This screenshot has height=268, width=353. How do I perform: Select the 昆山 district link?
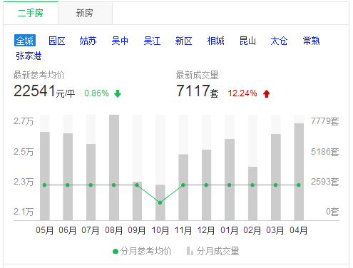(247, 41)
